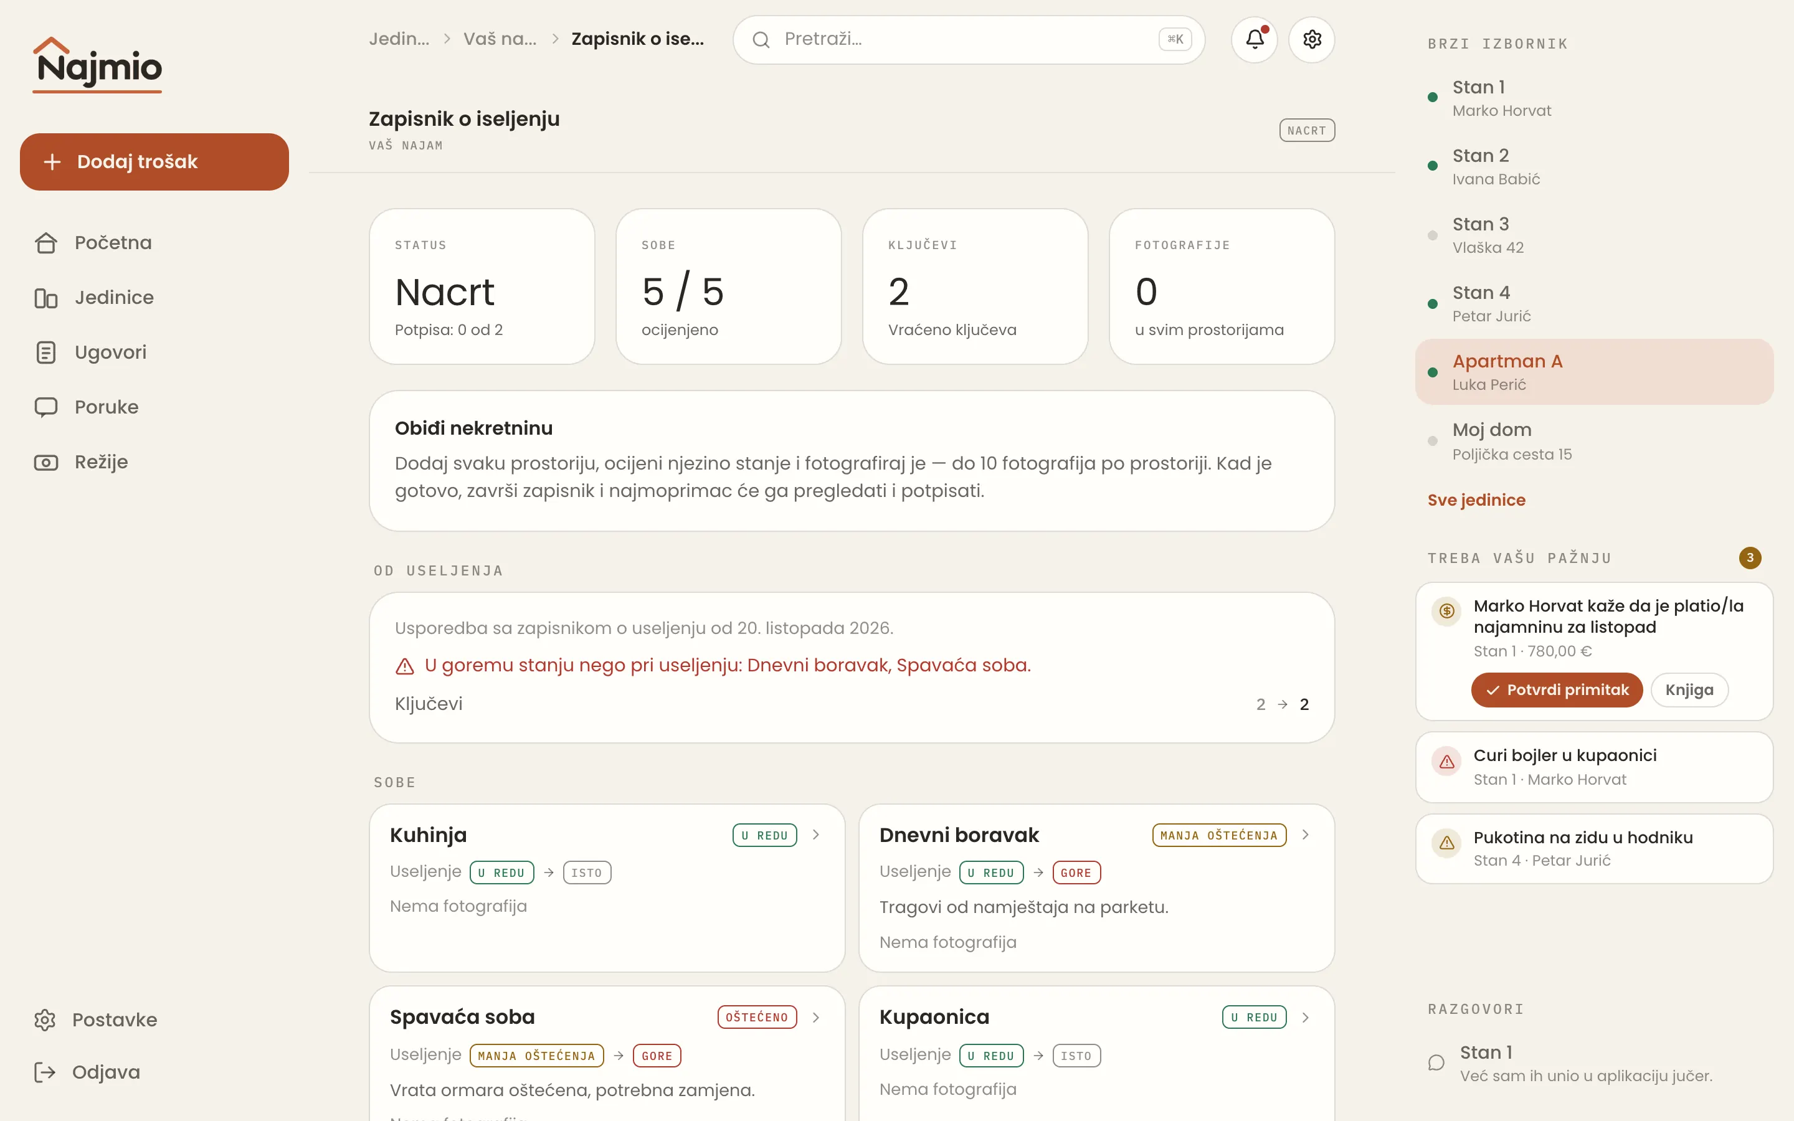Expand the Dnevni boravak card chevron
Image resolution: width=1794 pixels, height=1121 pixels.
[x=1305, y=835]
